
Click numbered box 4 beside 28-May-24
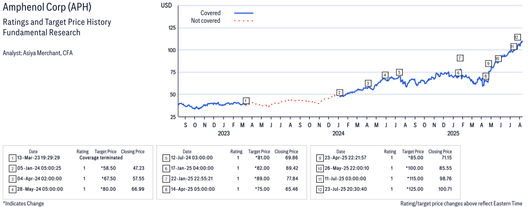12,189
